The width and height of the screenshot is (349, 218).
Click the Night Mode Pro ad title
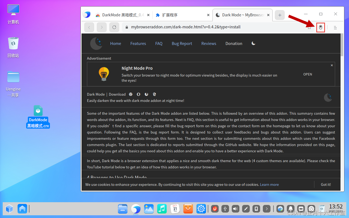[x=137, y=68]
